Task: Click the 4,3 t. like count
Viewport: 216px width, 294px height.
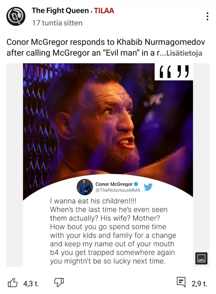Action: tap(31, 283)
